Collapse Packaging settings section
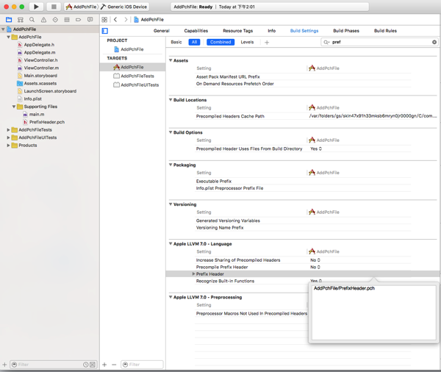The width and height of the screenshot is (441, 372). coord(171,165)
